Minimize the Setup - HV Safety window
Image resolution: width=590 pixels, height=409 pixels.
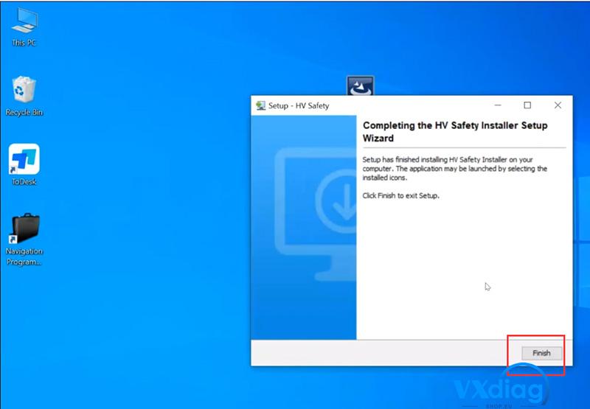click(x=498, y=105)
